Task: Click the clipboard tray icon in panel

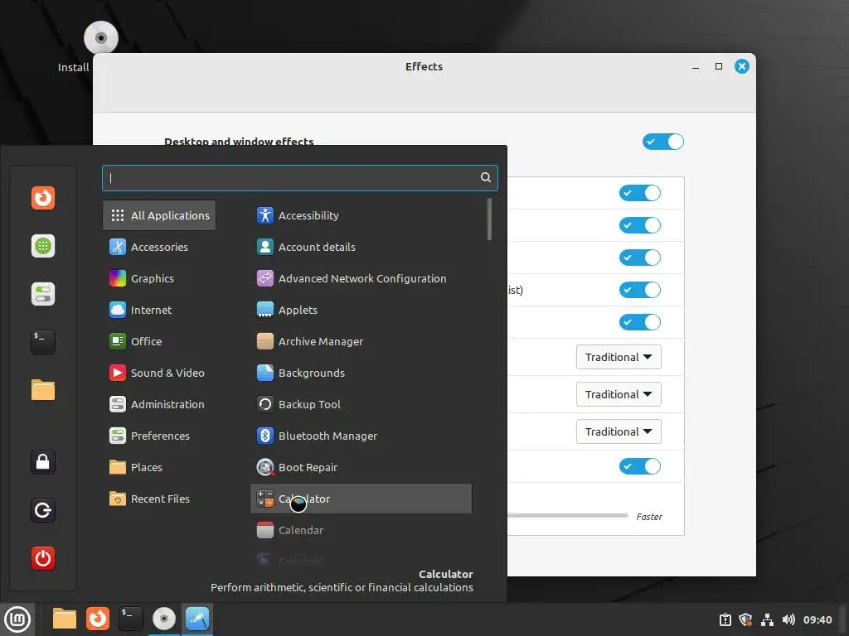Action: (x=725, y=619)
